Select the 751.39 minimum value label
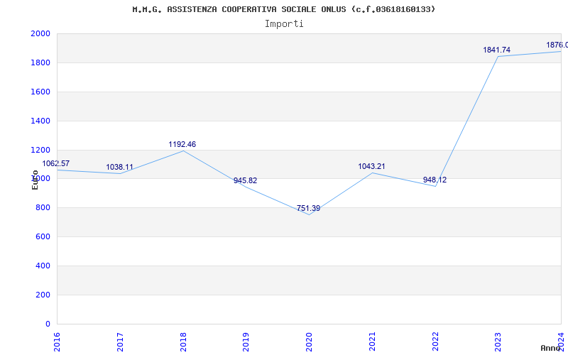The image size is (568, 355). coord(308,208)
